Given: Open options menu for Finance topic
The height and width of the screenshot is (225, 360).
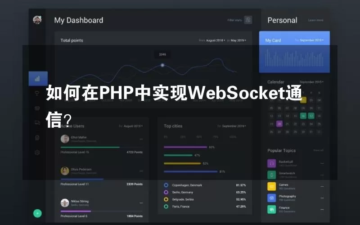Looking at the screenshot, I should pyautogui.click(x=322, y=209).
